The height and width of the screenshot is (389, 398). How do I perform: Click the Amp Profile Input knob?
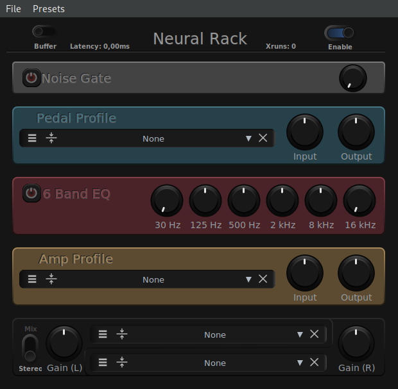pos(304,272)
